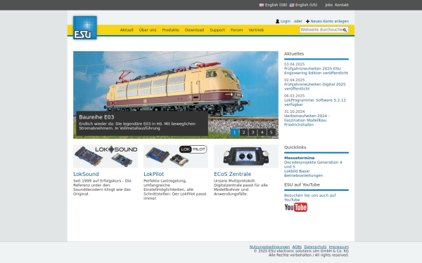422x263 pixels.
Task: Open the Lokbild Bazar quicklink
Action: [297, 171]
